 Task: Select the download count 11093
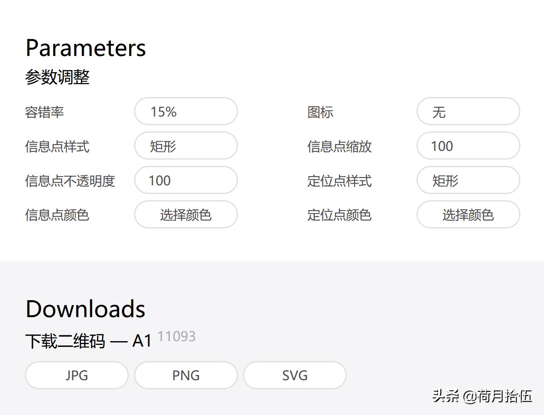point(176,336)
